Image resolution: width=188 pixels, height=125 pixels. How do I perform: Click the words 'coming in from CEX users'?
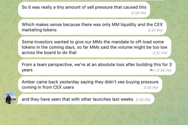(x=48, y=87)
